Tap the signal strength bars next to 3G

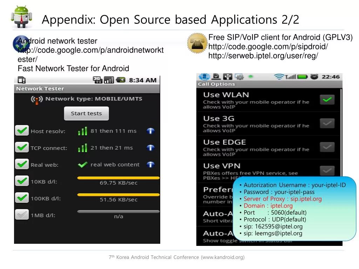[109, 80]
